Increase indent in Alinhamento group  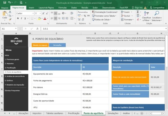point(67,18)
